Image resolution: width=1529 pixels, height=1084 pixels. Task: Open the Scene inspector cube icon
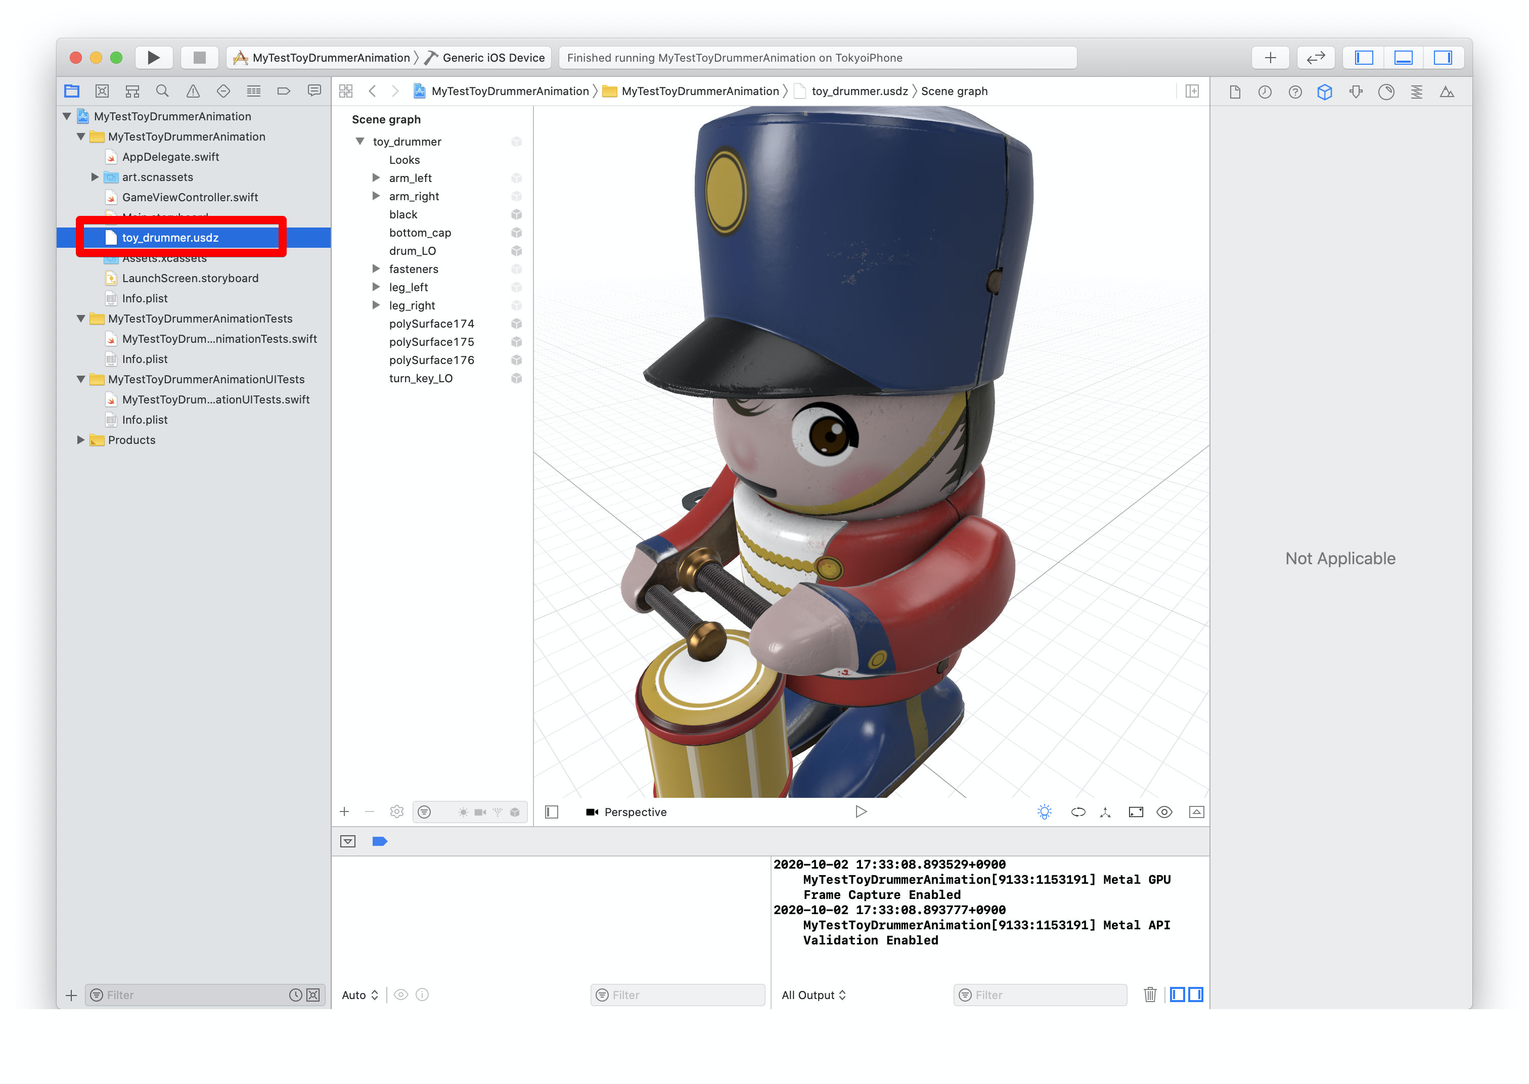tap(1325, 92)
